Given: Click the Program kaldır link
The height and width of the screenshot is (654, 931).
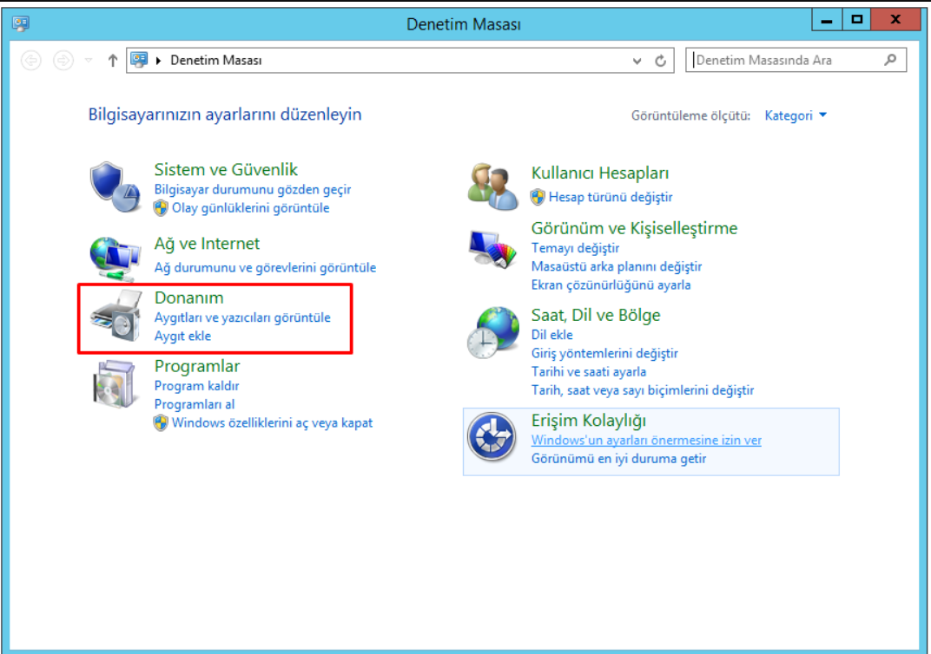Looking at the screenshot, I should (x=196, y=386).
